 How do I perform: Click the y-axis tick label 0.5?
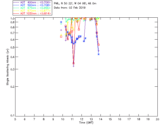pos(12,47)
